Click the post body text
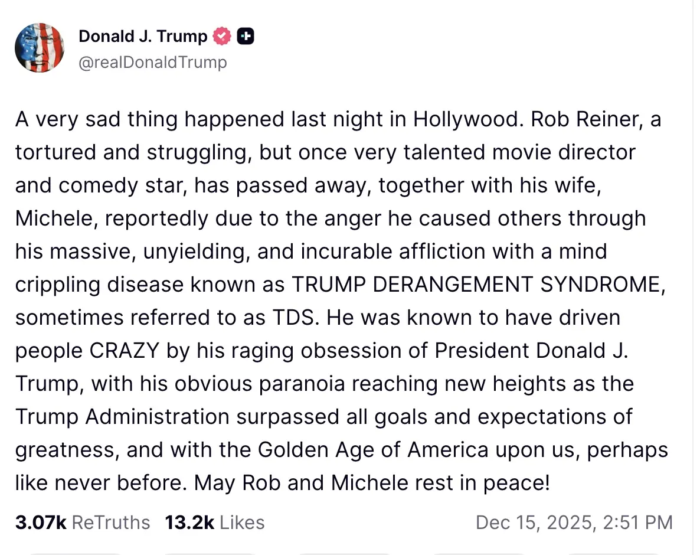This screenshot has height=555, width=700. click(x=342, y=301)
